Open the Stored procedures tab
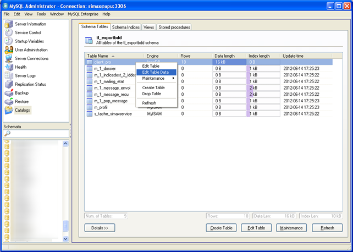Screen dimensions: 353x252 174,27
